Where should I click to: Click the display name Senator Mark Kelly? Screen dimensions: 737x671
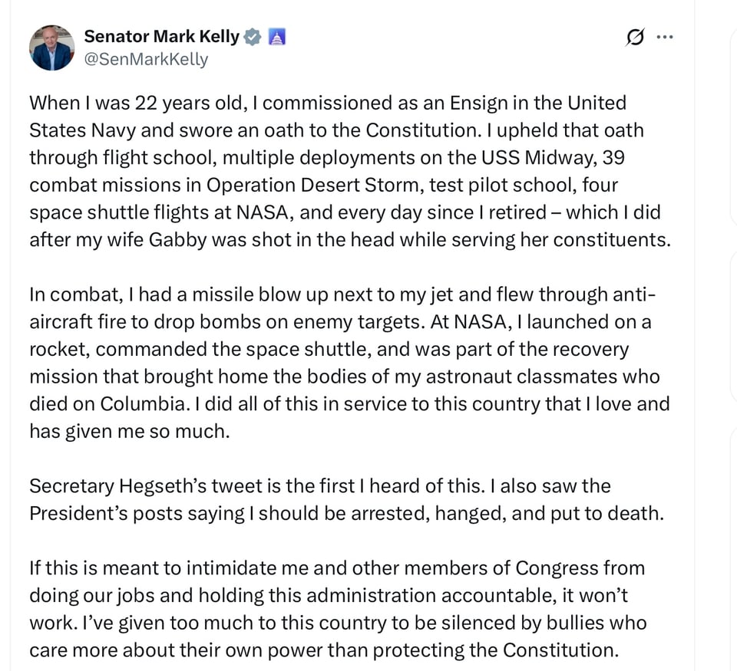162,35
